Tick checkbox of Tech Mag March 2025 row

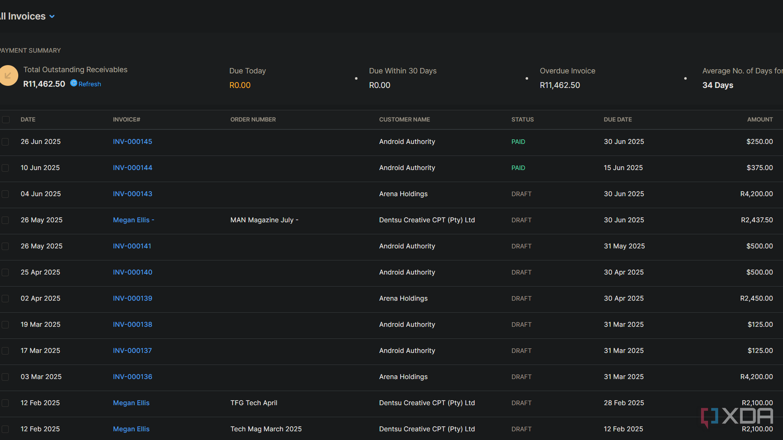[5, 429]
